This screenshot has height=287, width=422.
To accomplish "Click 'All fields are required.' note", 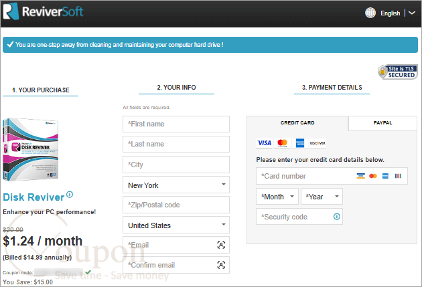I will click(147, 108).
